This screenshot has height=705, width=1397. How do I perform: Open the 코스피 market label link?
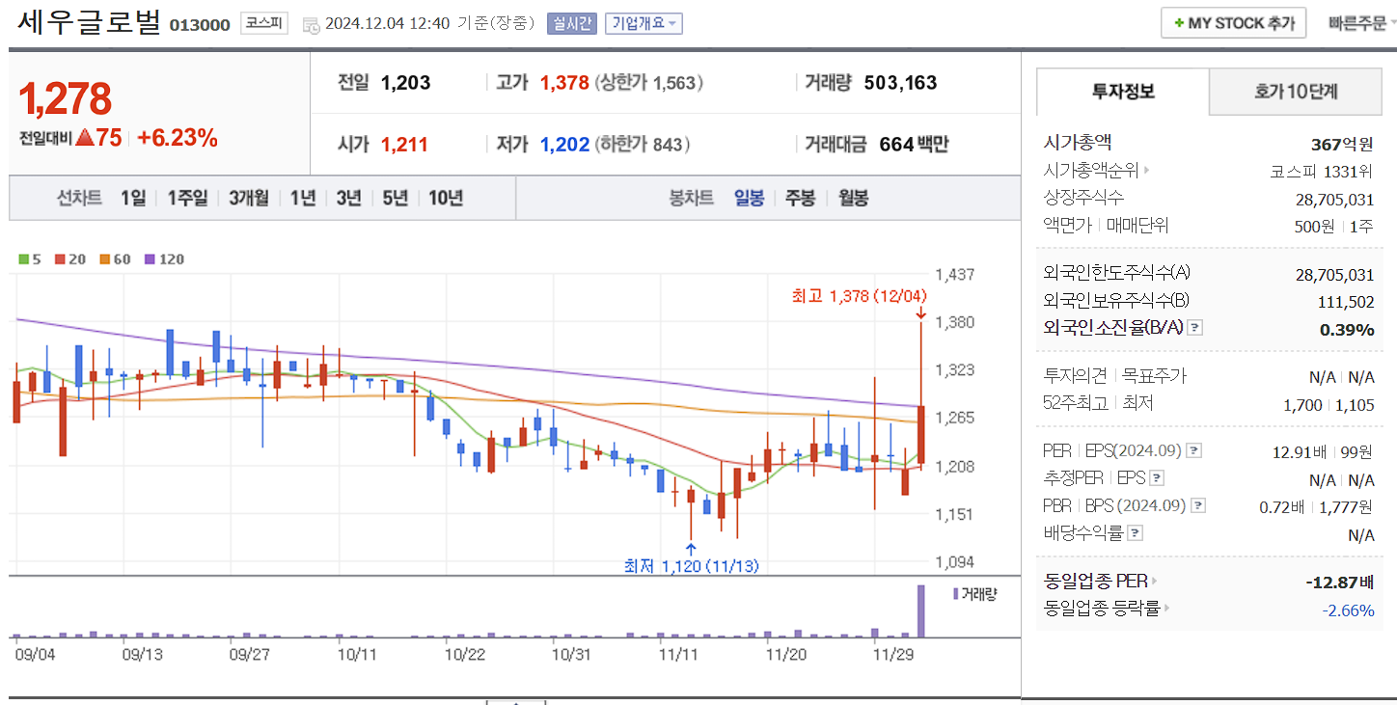263,23
